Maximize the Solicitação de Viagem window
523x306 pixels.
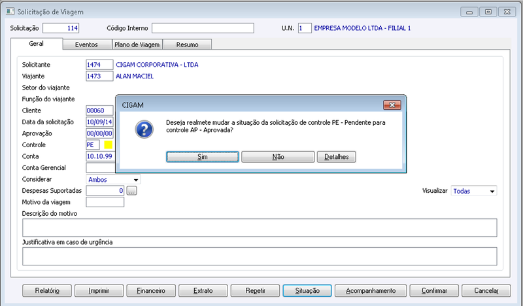(x=488, y=12)
